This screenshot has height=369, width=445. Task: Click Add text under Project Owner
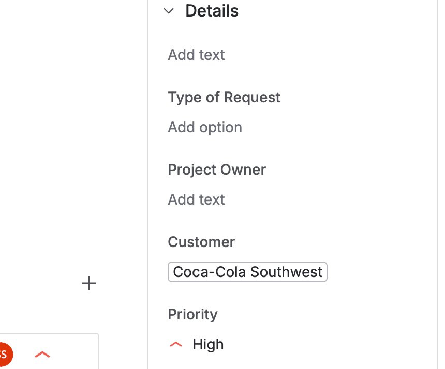196,199
